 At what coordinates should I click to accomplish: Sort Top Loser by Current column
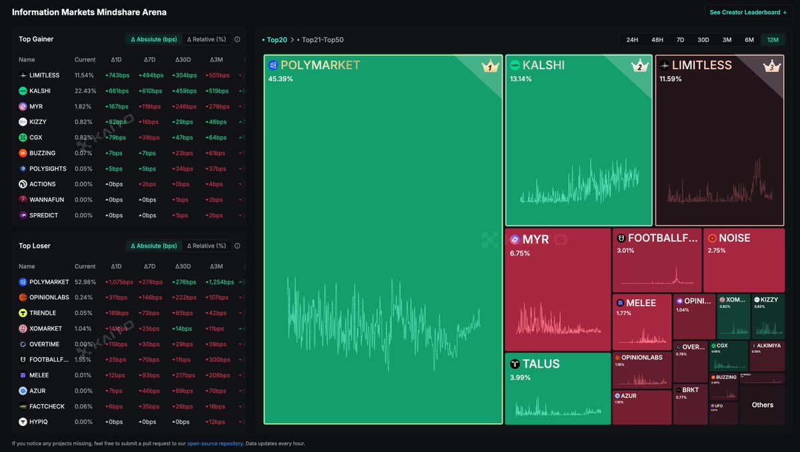(85, 266)
